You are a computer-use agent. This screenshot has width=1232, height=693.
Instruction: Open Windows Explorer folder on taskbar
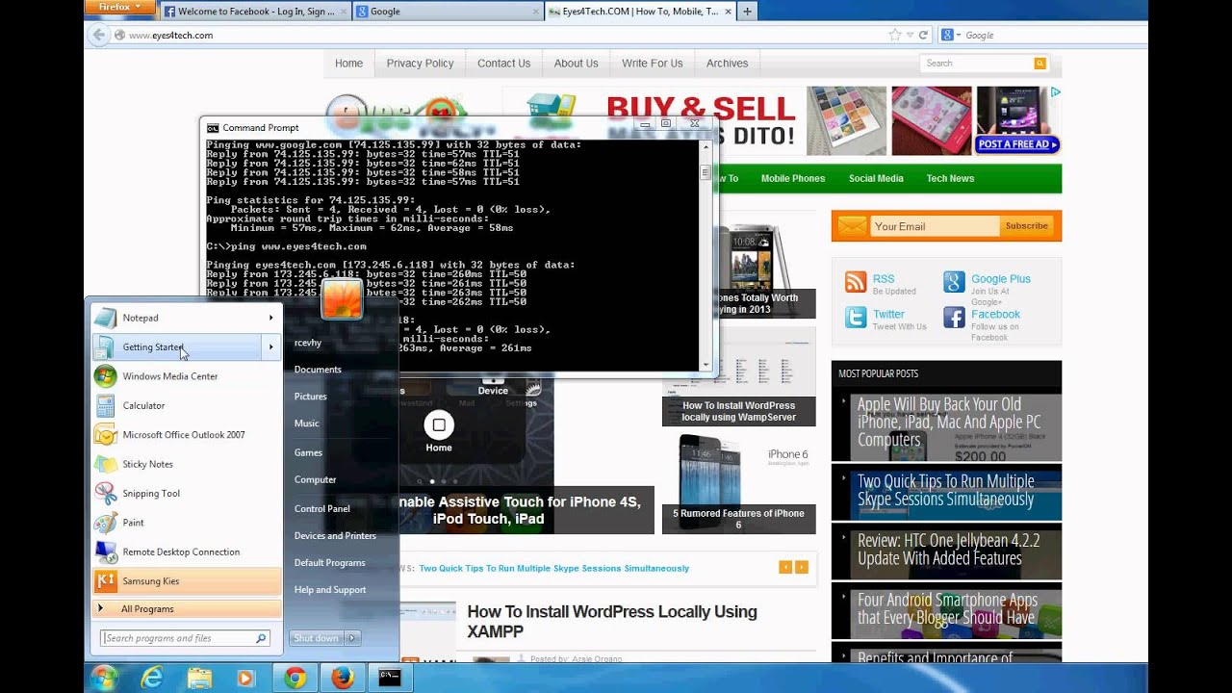198,678
